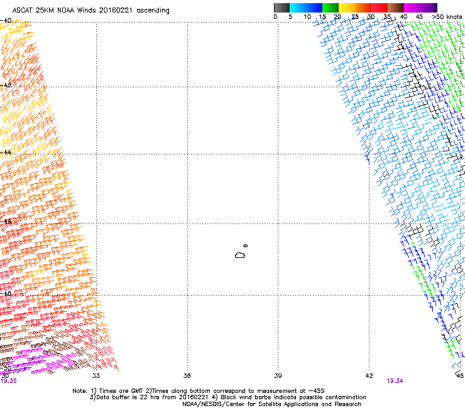Click the brown segment of the color bar

pyautogui.click(x=396, y=8)
